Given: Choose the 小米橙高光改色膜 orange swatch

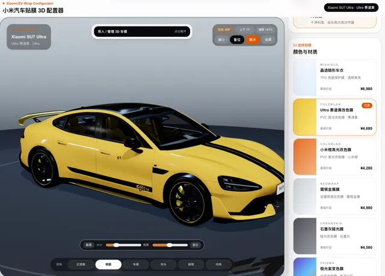Looking at the screenshot, I should tap(334, 157).
